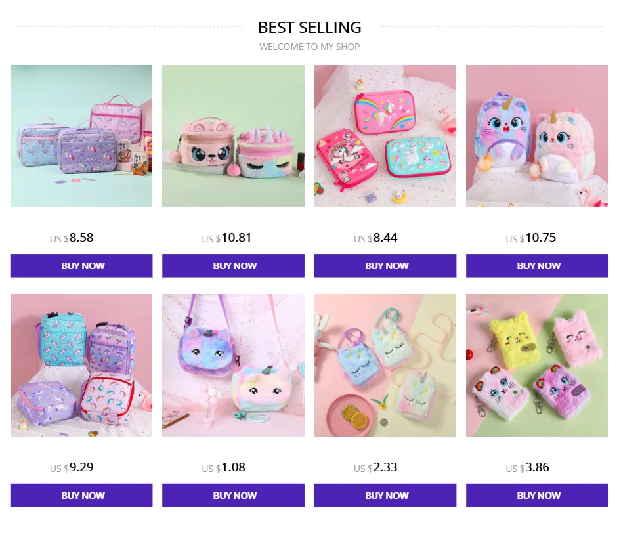Click Buy Now under the $3.86 price

[538, 495]
